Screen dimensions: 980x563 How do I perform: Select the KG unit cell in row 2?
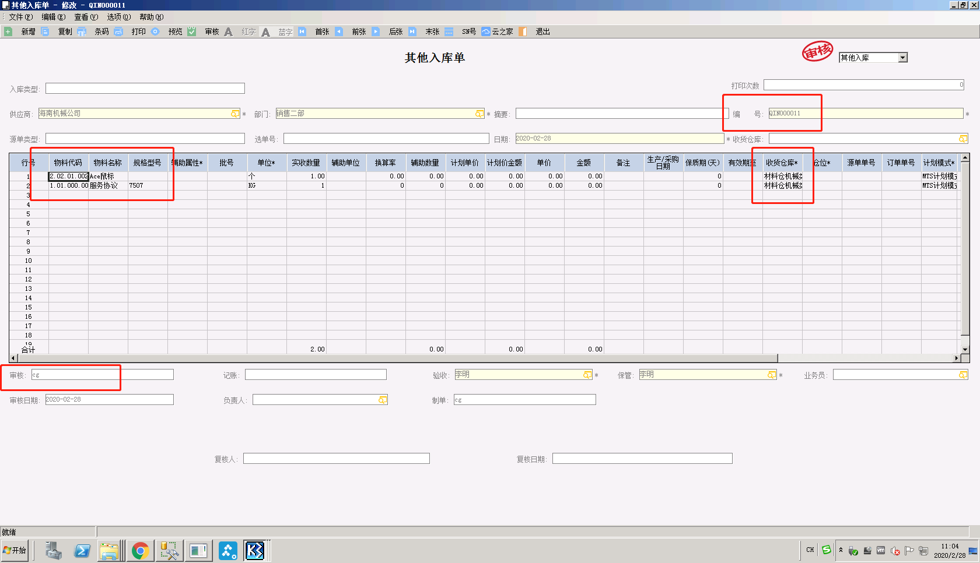[267, 185]
